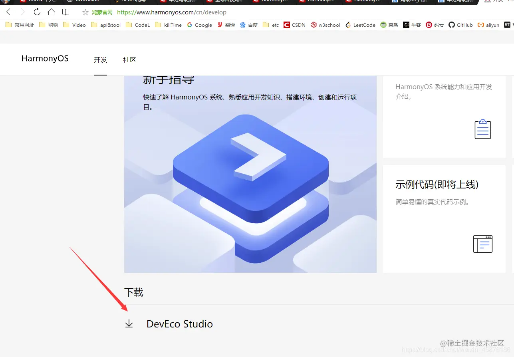The height and width of the screenshot is (357, 514).
Task: Click the DevEco Studio download arrow icon
Action: pos(129,323)
